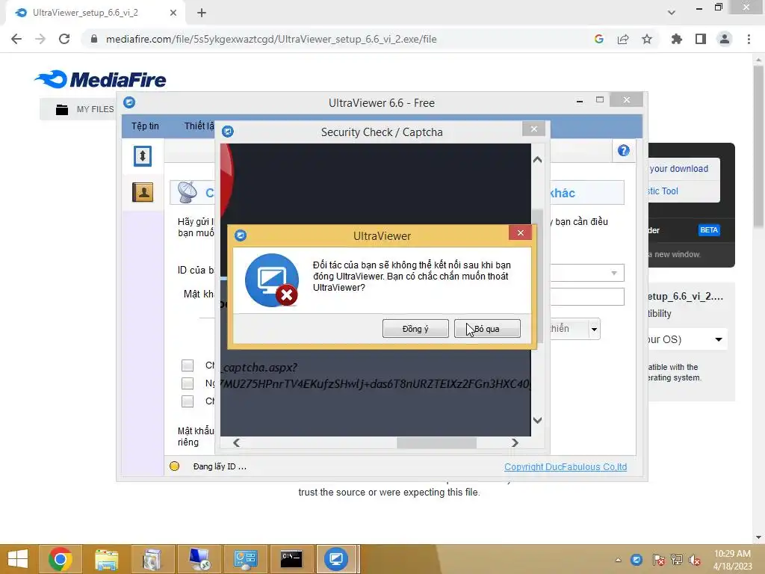The height and width of the screenshot is (574, 765).
Task: Open the Chrome three-dot menu
Action: pos(749,39)
